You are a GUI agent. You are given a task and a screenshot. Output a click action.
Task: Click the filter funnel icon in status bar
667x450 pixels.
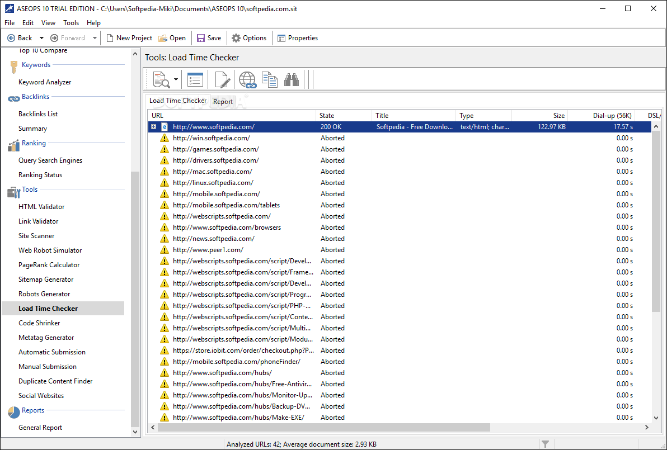coord(545,444)
